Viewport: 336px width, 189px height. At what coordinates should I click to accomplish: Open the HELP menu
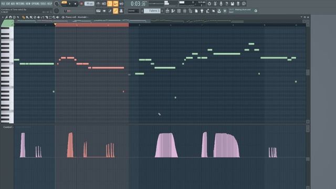pyautogui.click(x=49, y=4)
